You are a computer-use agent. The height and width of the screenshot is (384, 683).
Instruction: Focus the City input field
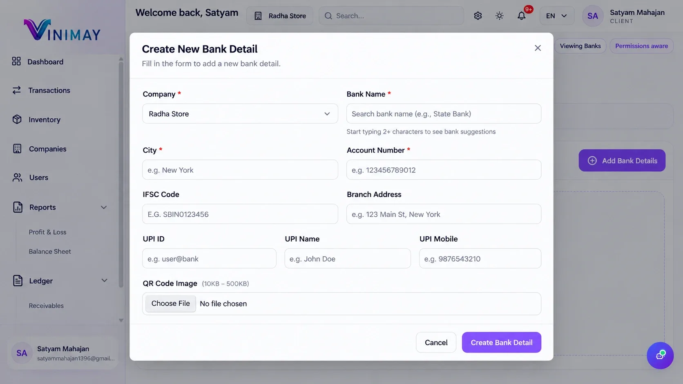pyautogui.click(x=240, y=170)
